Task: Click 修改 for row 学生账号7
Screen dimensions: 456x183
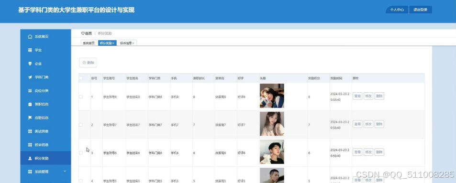Action: [368, 124]
